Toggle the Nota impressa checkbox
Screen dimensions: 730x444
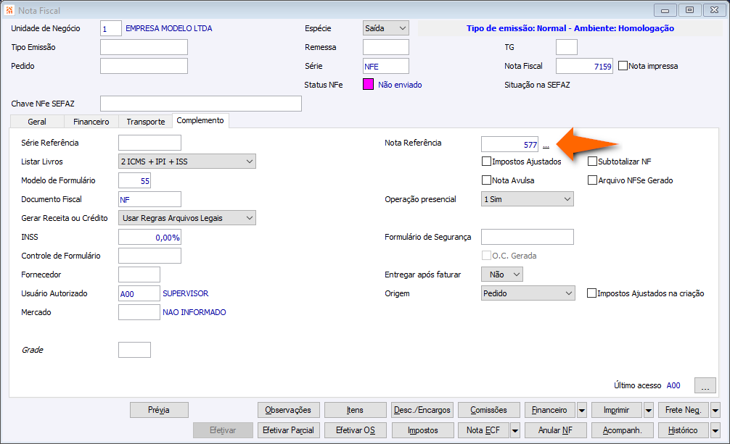click(x=623, y=66)
